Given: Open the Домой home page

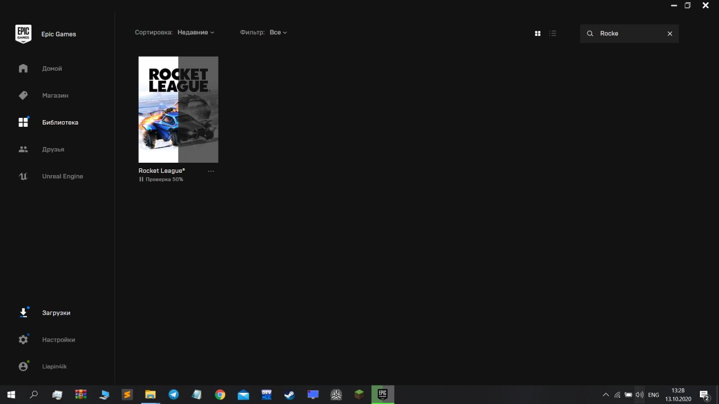Looking at the screenshot, I should tap(52, 68).
